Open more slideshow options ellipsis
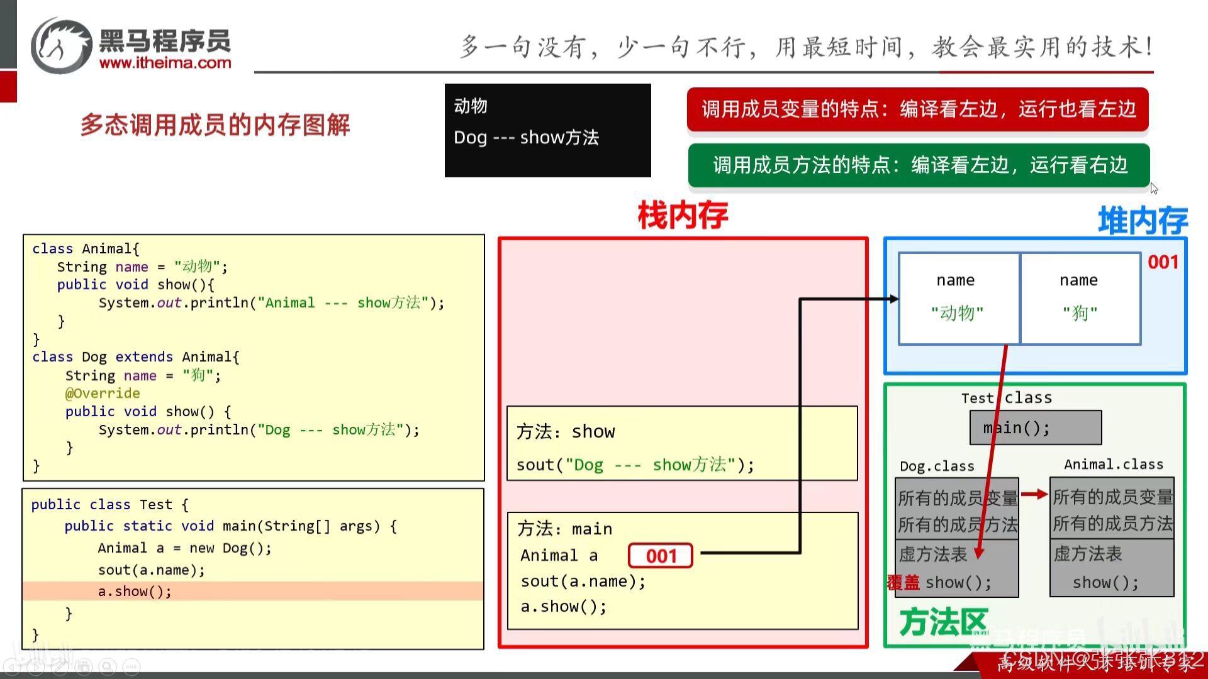The width and height of the screenshot is (1208, 679). coord(131,667)
